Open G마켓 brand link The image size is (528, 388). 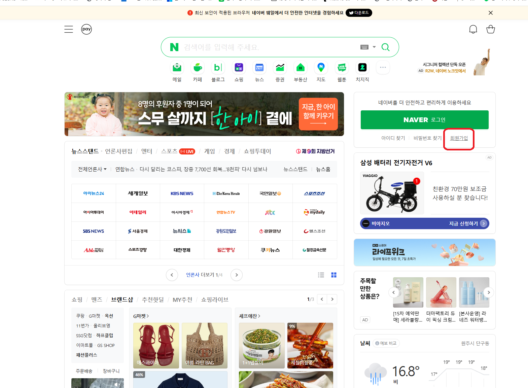[x=141, y=316]
